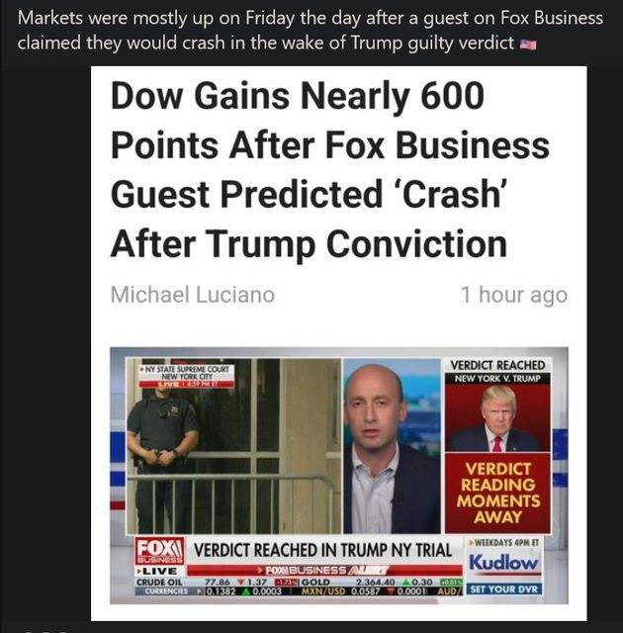623x633 pixels.
Task: Click the SET YOUR DVR button
Action: tap(503, 588)
